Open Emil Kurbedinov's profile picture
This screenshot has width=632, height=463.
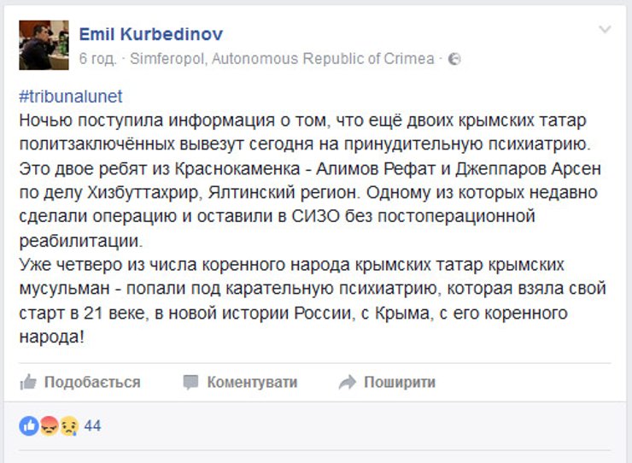[x=44, y=44]
